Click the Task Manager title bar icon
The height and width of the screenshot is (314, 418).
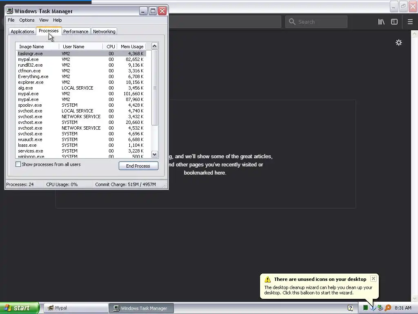click(10, 11)
